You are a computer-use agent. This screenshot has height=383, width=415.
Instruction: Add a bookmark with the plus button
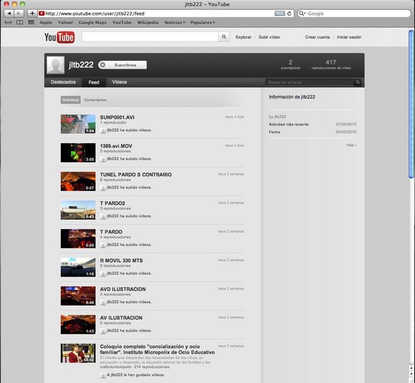[x=32, y=13]
